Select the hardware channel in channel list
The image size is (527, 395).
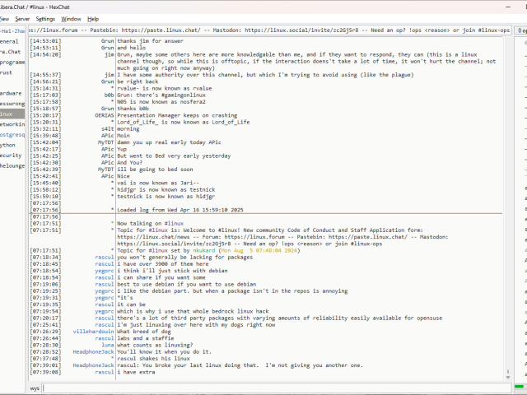(11, 93)
